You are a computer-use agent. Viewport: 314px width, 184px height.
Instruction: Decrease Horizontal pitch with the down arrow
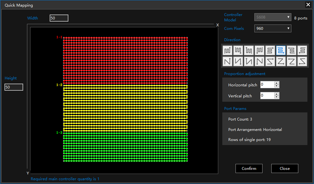[x=277, y=86]
